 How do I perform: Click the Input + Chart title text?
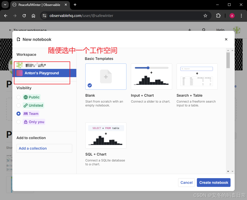tap(142, 96)
